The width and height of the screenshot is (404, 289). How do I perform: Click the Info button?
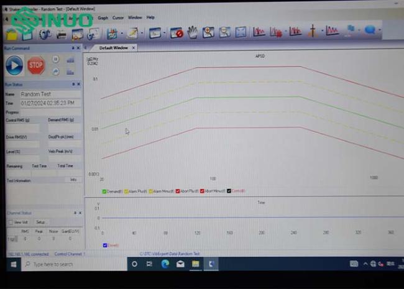73,180
